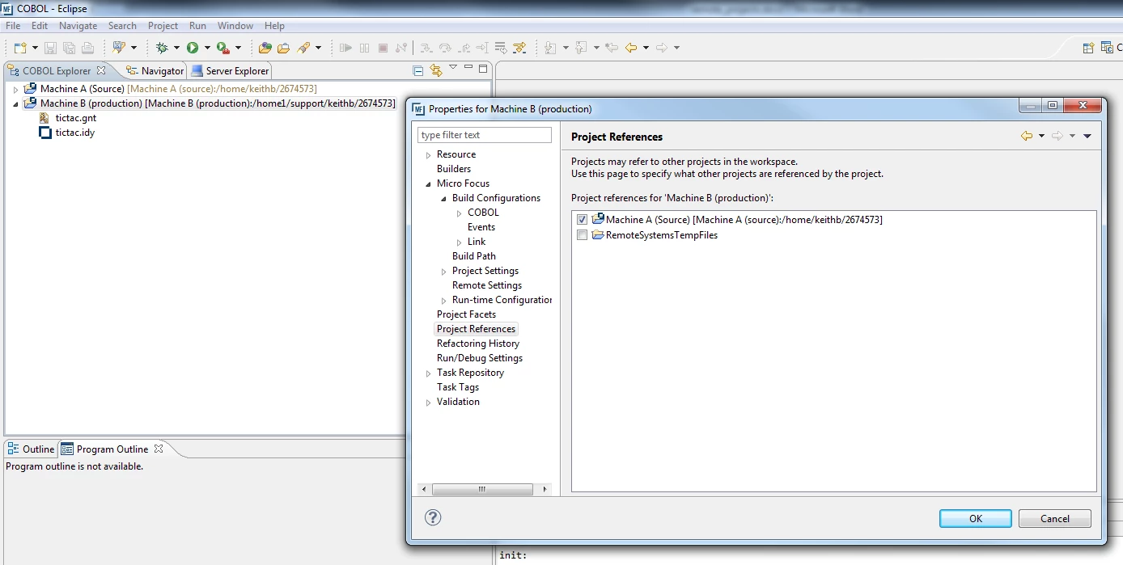
Task: Click the Suspend debug toolbar icon
Action: click(365, 48)
